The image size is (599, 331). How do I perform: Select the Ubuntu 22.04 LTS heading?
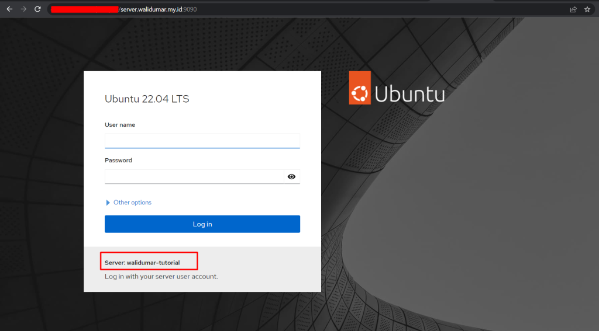coord(147,99)
